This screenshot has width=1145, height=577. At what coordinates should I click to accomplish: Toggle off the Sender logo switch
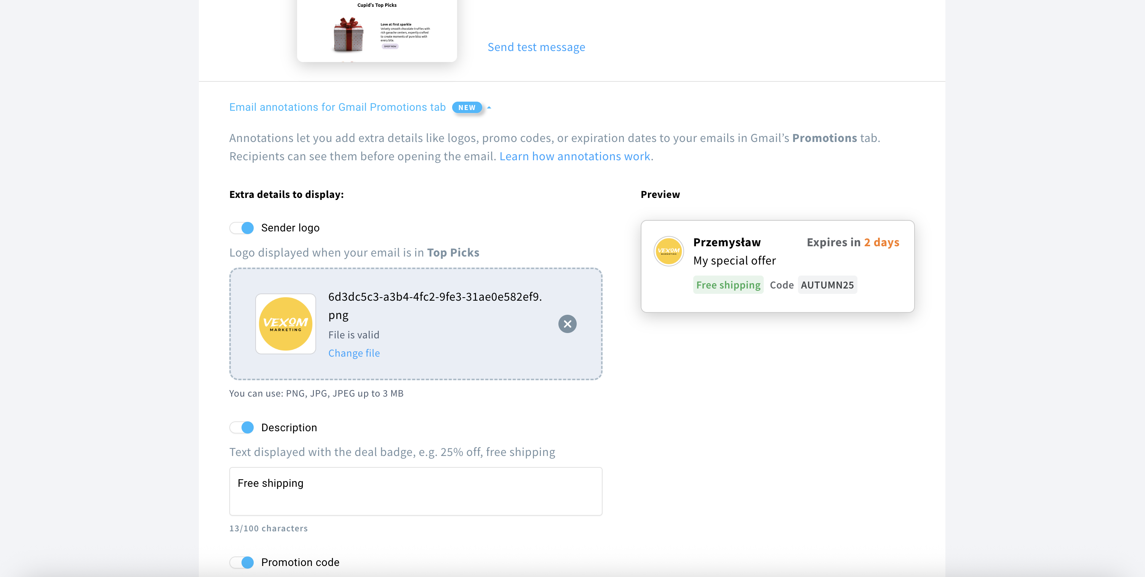[242, 228]
